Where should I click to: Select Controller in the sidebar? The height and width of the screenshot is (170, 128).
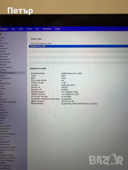click(4, 57)
